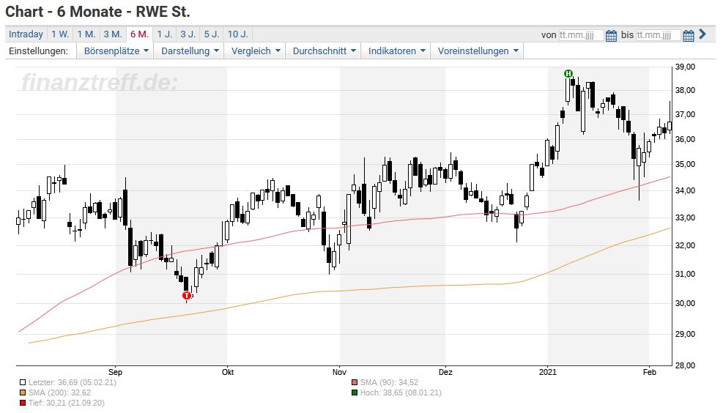
Task: Click the white Letzter legend swatch
Action: pos(23,382)
